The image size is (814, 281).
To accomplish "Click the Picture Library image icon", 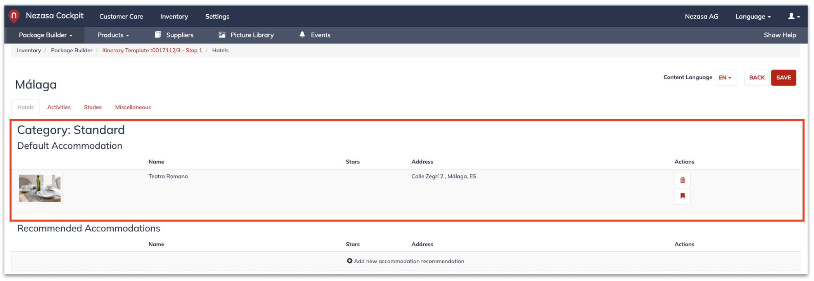I will tap(223, 35).
